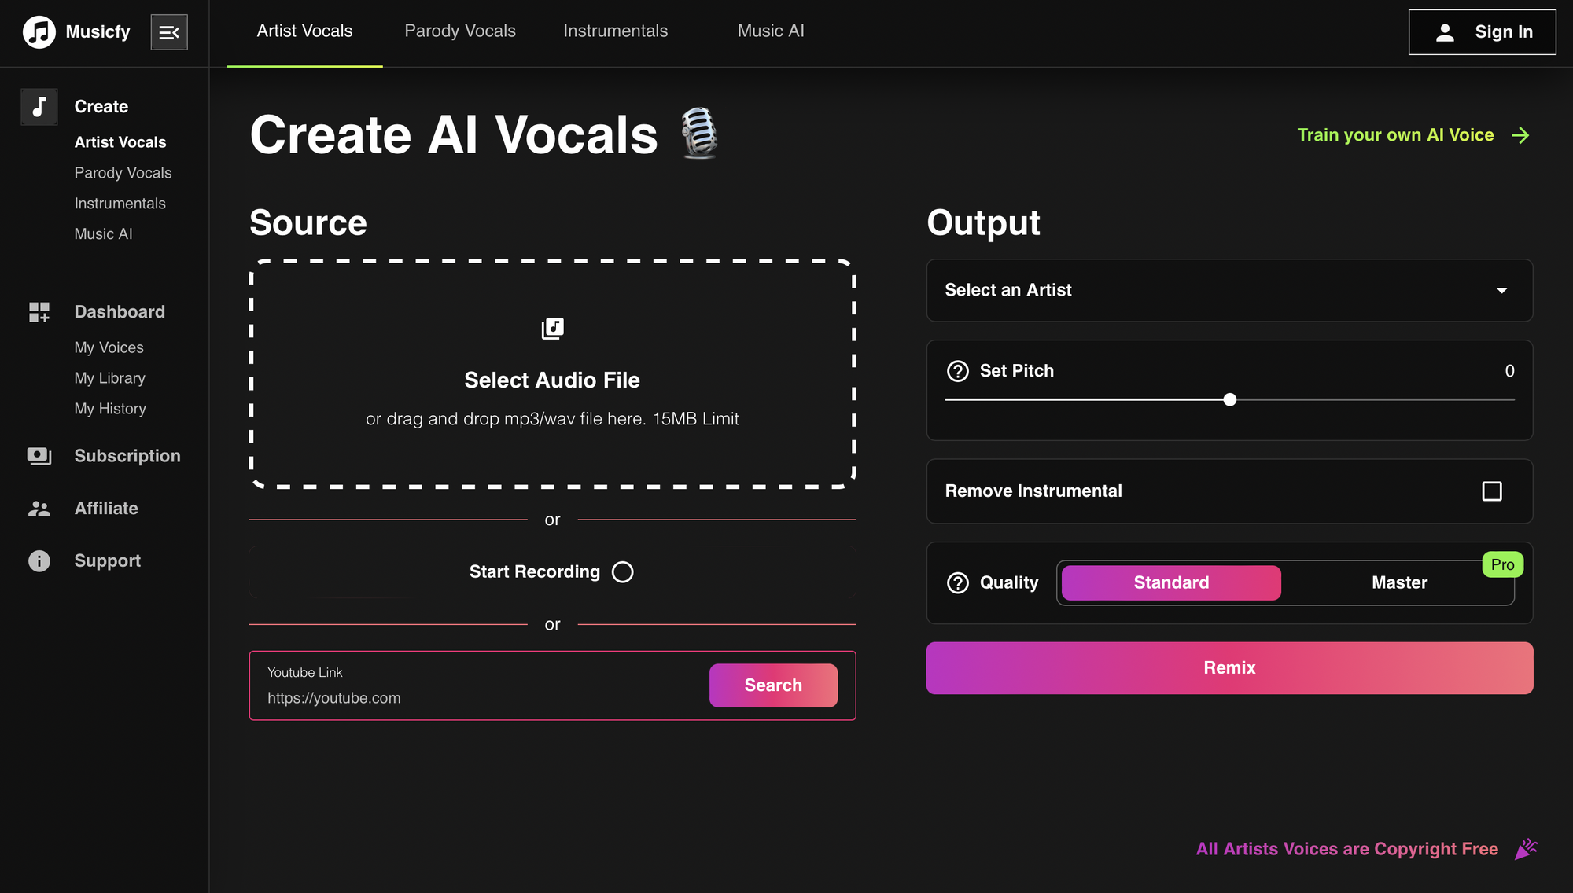Screen dimensions: 1573x893
Task: Click the Set Pitch help icon
Action: (957, 371)
